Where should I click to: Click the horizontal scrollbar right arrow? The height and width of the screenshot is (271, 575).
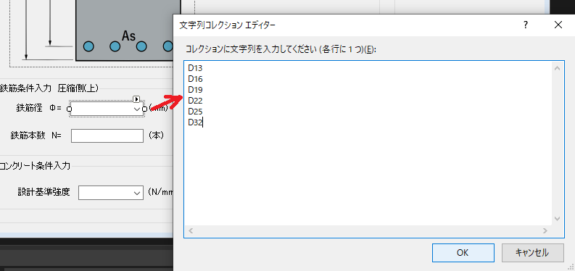tap(545, 230)
